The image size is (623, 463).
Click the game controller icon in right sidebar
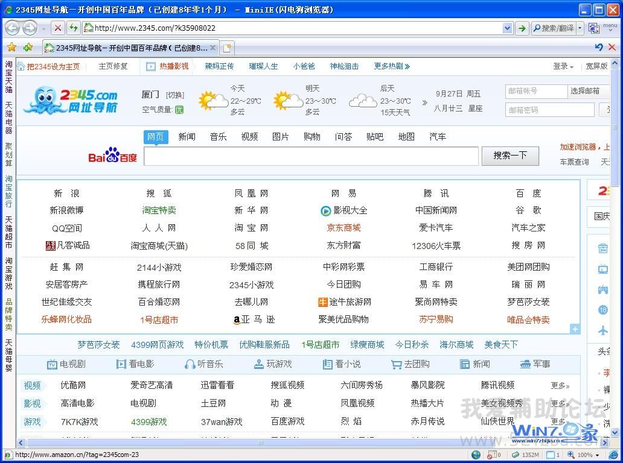tap(602, 289)
